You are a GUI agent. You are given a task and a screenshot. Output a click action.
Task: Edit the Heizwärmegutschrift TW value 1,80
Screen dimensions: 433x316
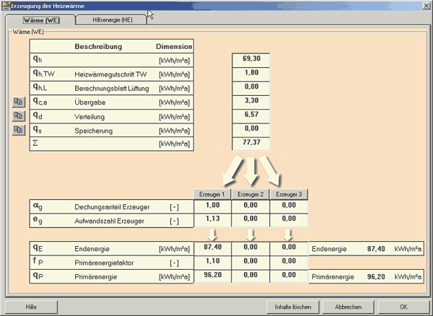[x=251, y=74]
